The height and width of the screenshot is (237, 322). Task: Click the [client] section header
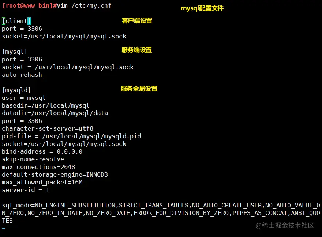(x=15, y=21)
